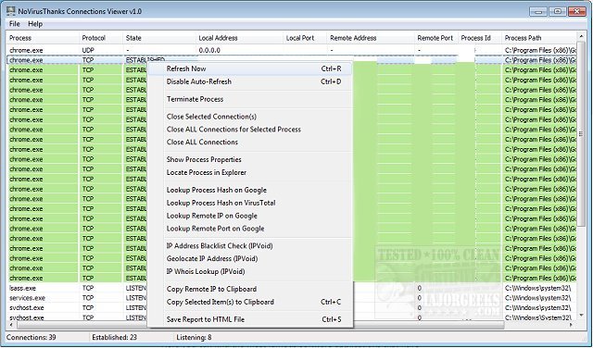Click the vertical scrollbar up arrow
This screenshot has height=348, width=593.
(581, 36)
